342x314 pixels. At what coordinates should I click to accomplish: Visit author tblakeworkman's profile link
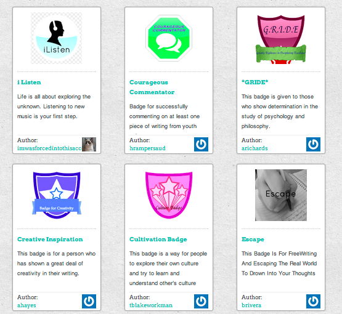(151, 305)
